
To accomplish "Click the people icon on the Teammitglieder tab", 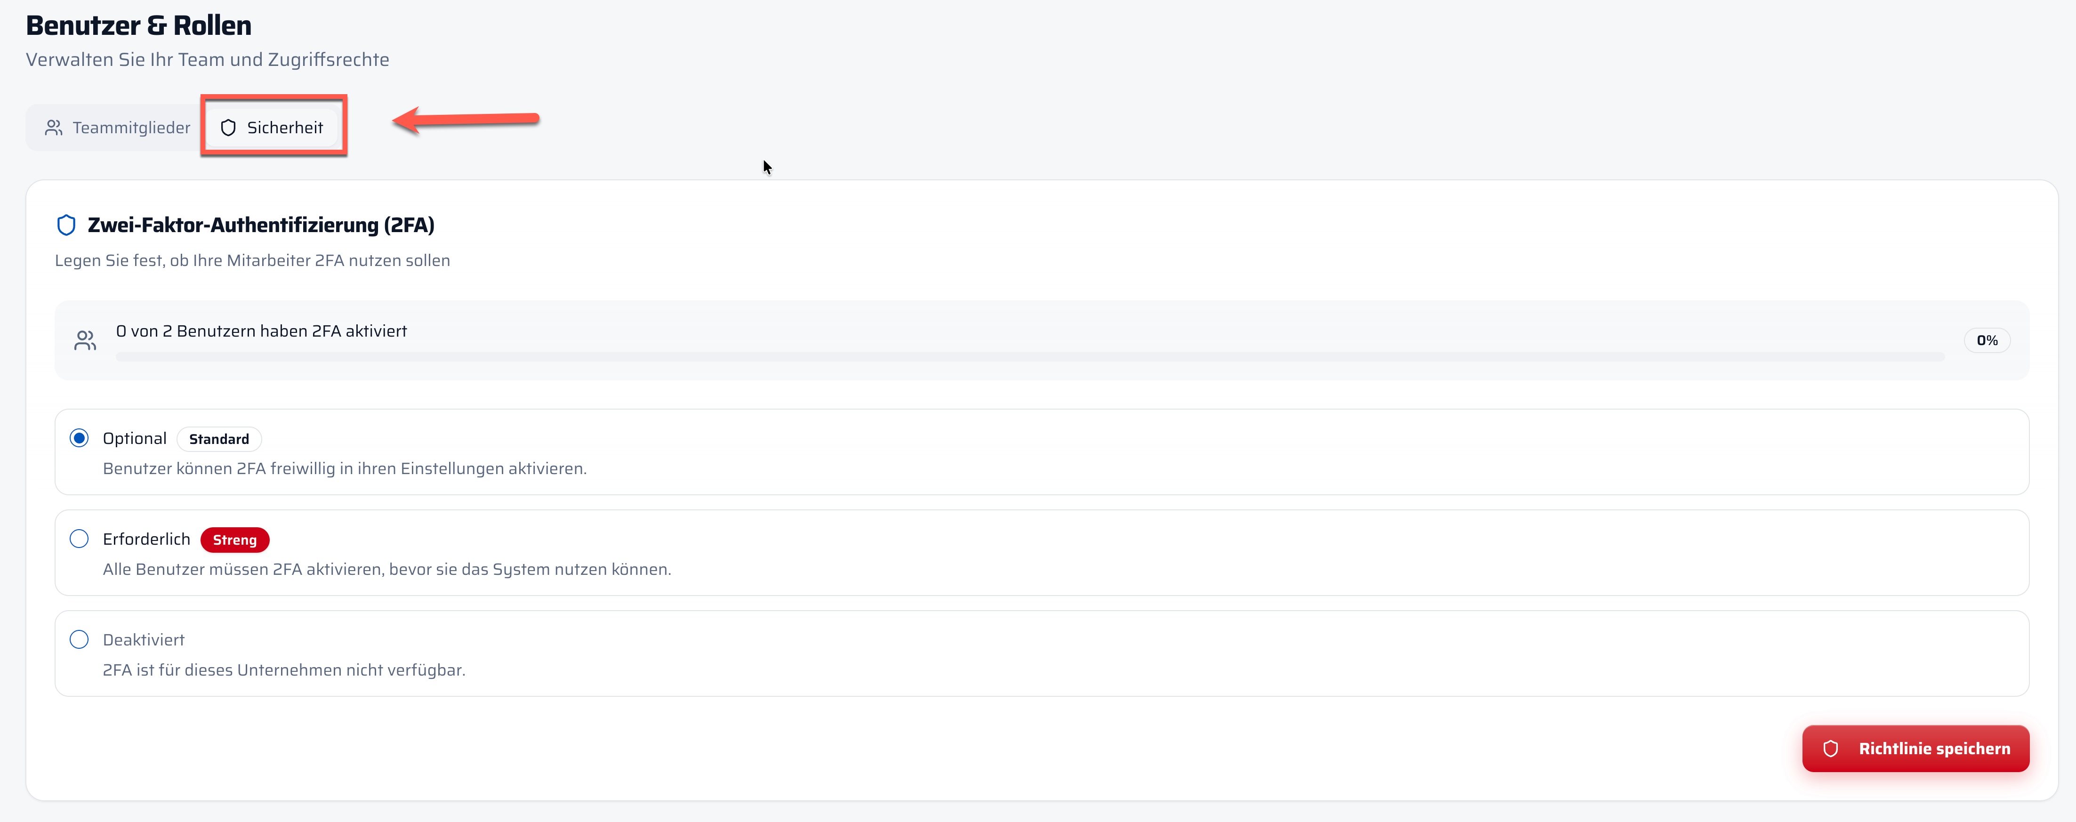I will (54, 127).
